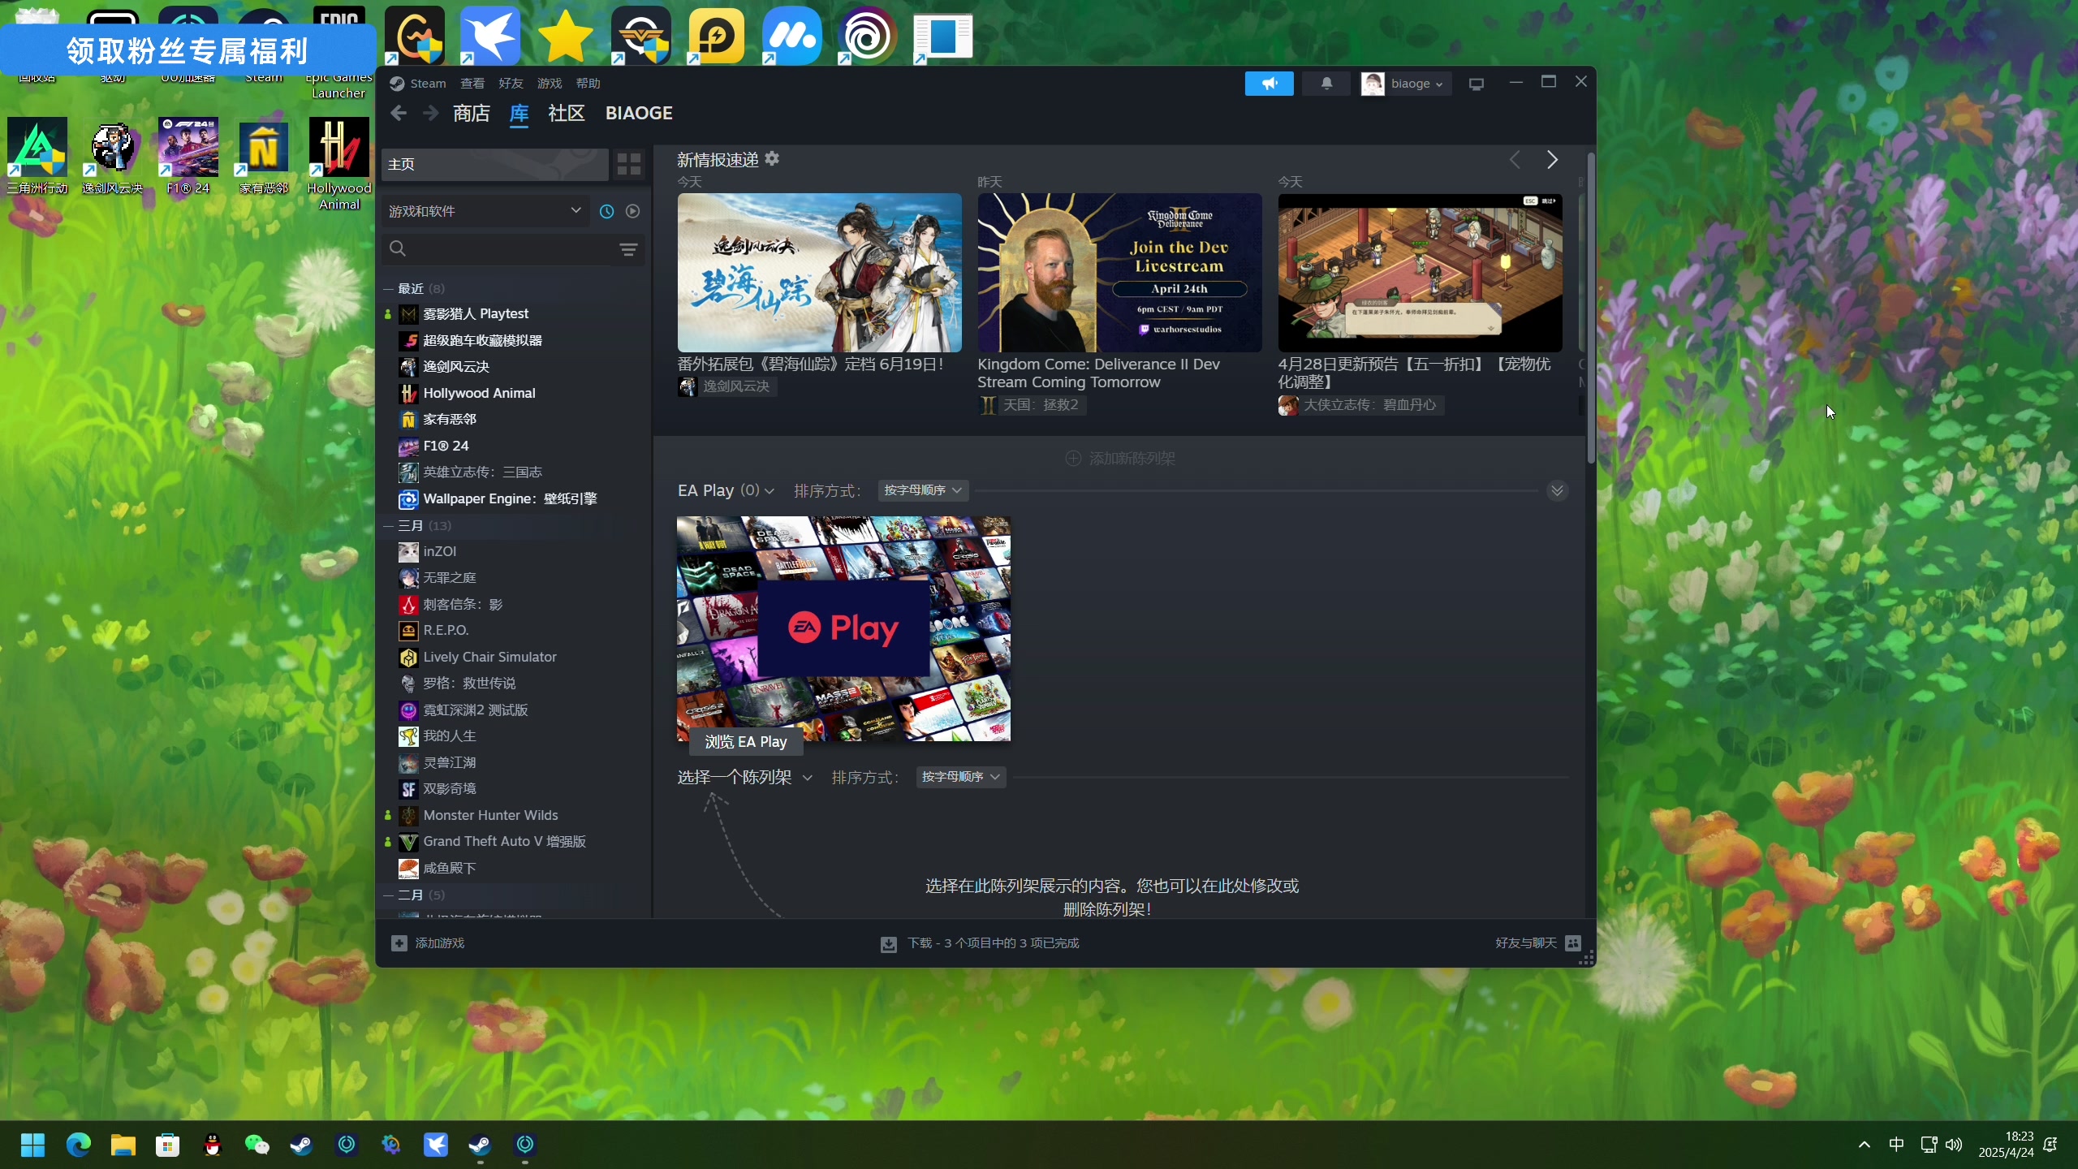Click volume icon in system tray
The height and width of the screenshot is (1169, 2078).
(1954, 1145)
